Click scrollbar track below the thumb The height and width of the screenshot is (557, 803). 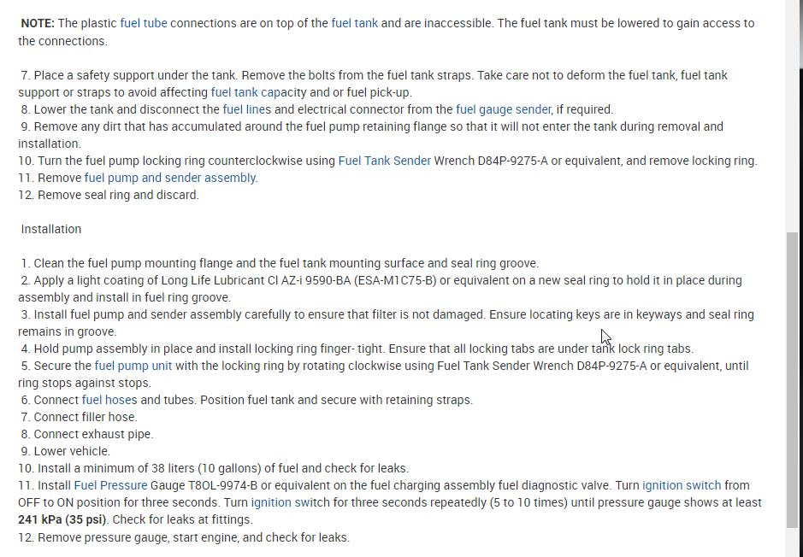tap(794, 542)
